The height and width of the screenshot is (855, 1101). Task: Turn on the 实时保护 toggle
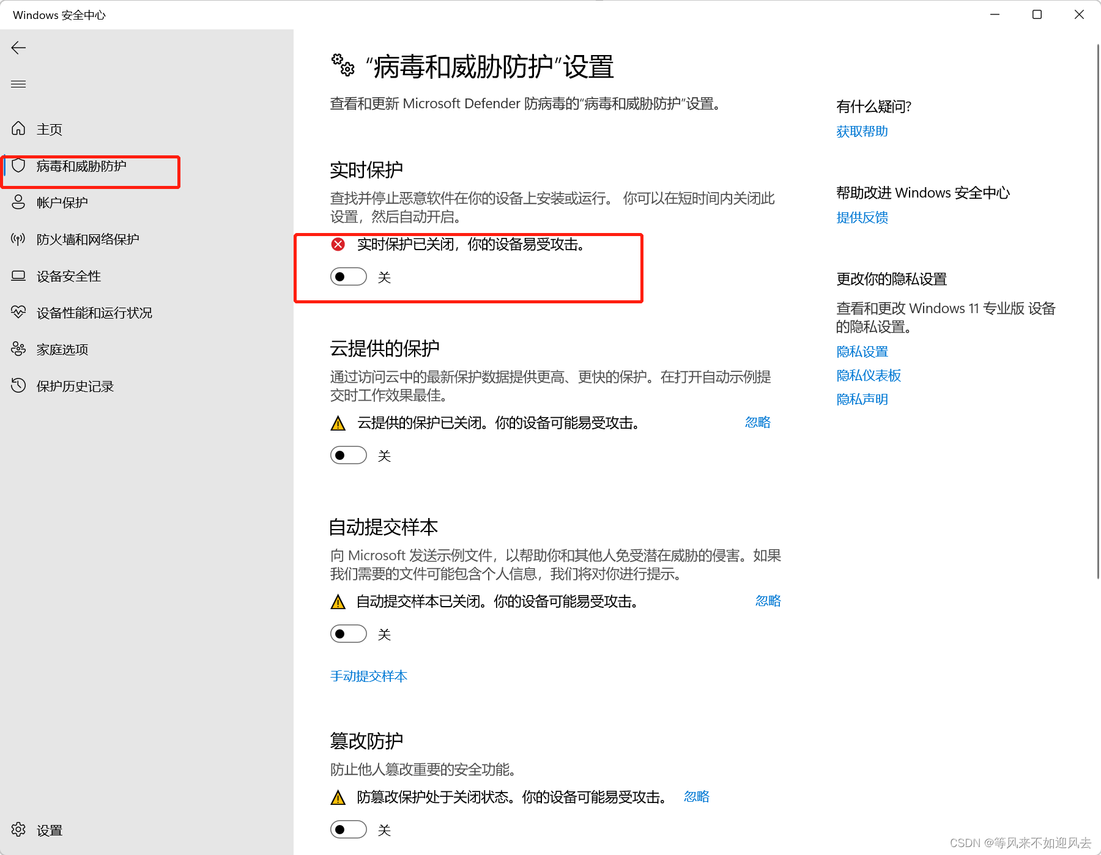[x=348, y=276]
